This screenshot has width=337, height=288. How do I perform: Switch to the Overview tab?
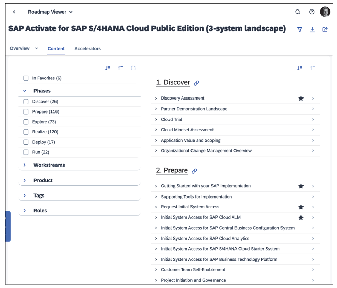pyautogui.click(x=20, y=49)
